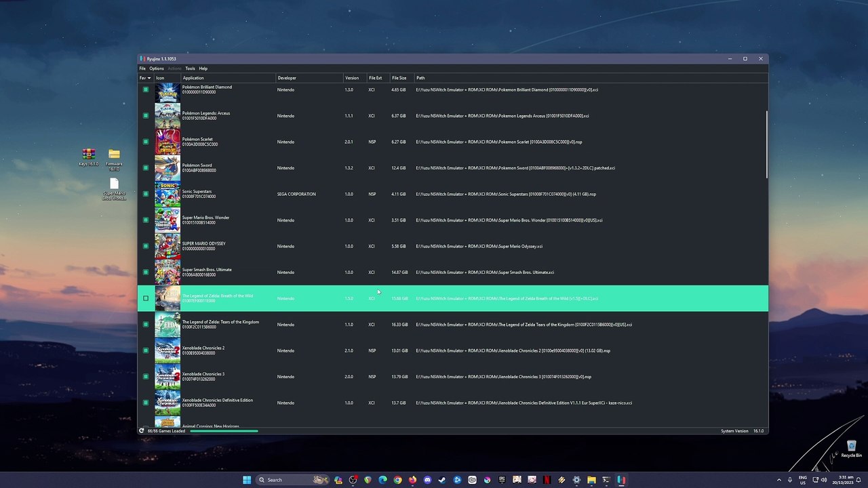The image size is (868, 488).
Task: Toggle favorite for Super Smash Bros. Ultimate
Action: [145, 272]
